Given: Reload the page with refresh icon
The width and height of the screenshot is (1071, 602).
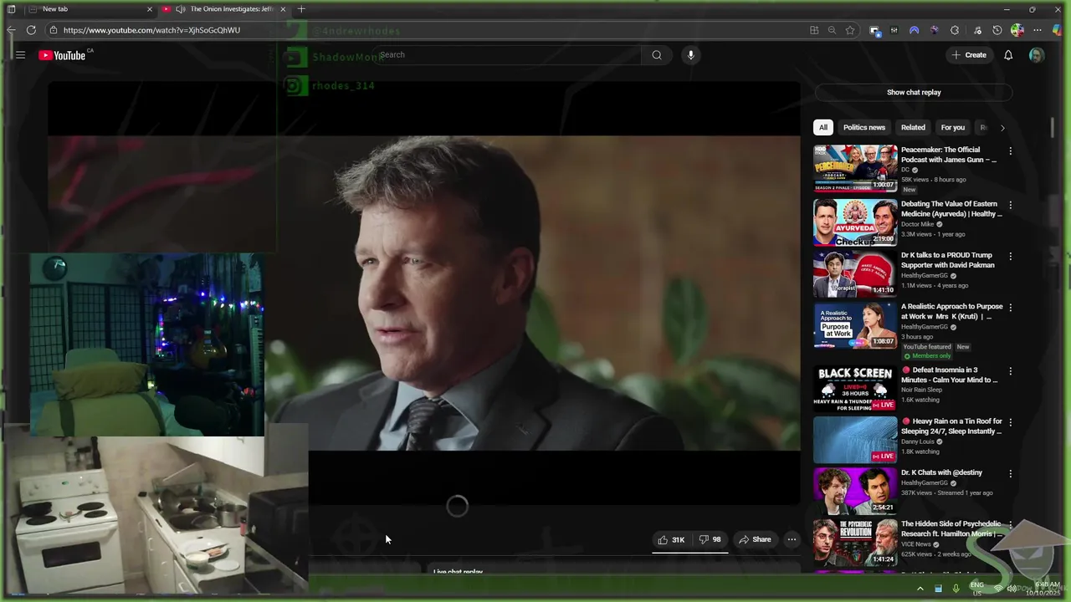Looking at the screenshot, I should pos(31,30).
